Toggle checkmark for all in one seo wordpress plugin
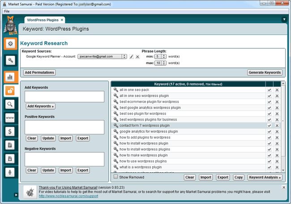291x204 pixels. click(269, 96)
